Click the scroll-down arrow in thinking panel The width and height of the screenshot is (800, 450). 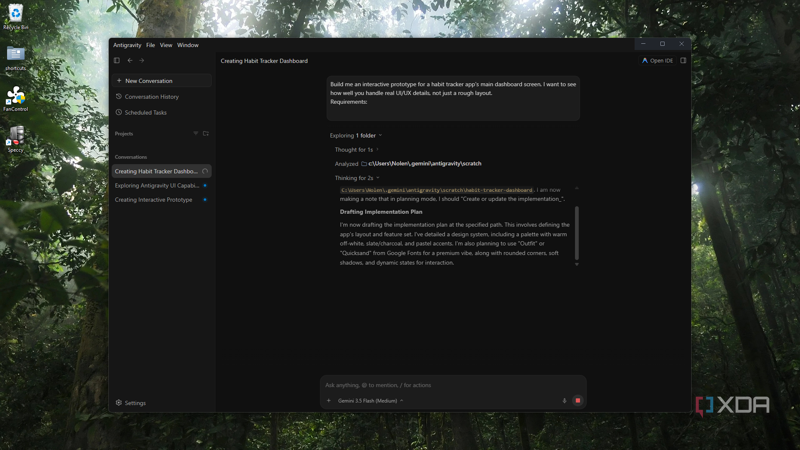(x=576, y=265)
